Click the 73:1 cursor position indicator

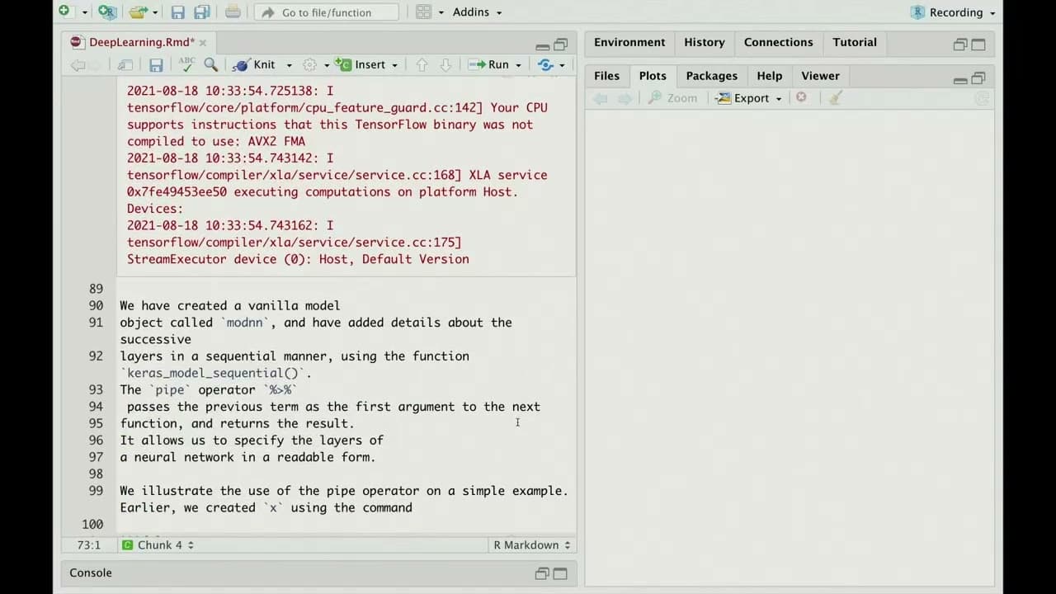click(x=87, y=545)
